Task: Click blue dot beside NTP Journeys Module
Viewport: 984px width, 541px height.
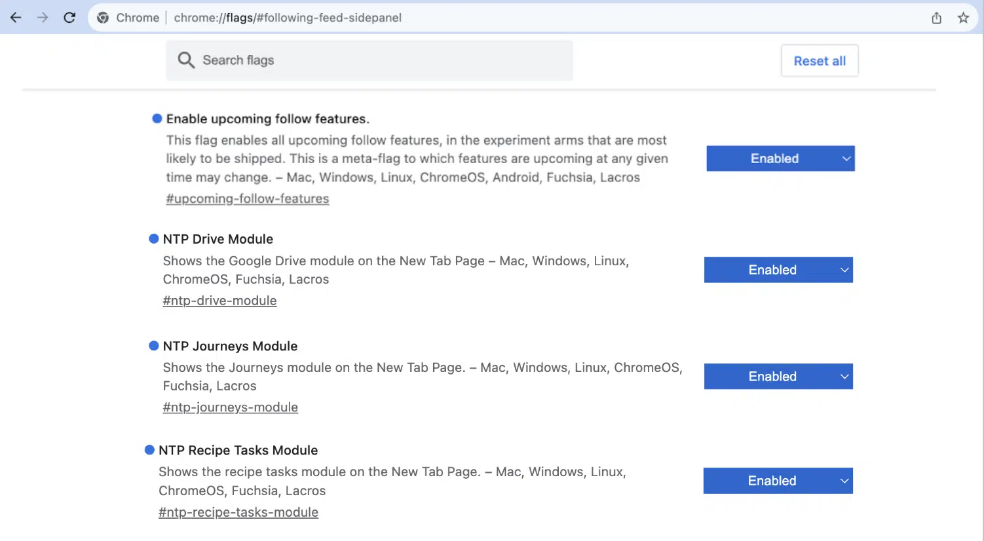Action: pos(154,345)
